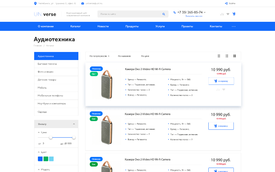Click Заказать звонок link
This screenshot has width=275, height=172.
pyautogui.click(x=194, y=16)
